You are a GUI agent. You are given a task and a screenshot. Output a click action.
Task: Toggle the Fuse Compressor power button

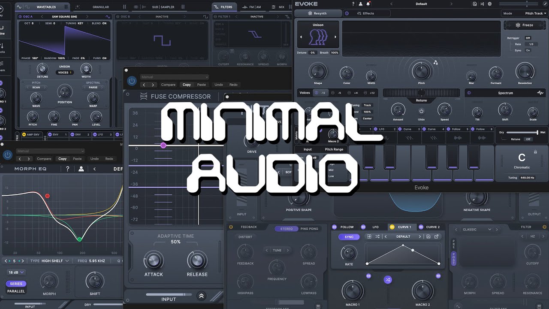pyautogui.click(x=132, y=81)
